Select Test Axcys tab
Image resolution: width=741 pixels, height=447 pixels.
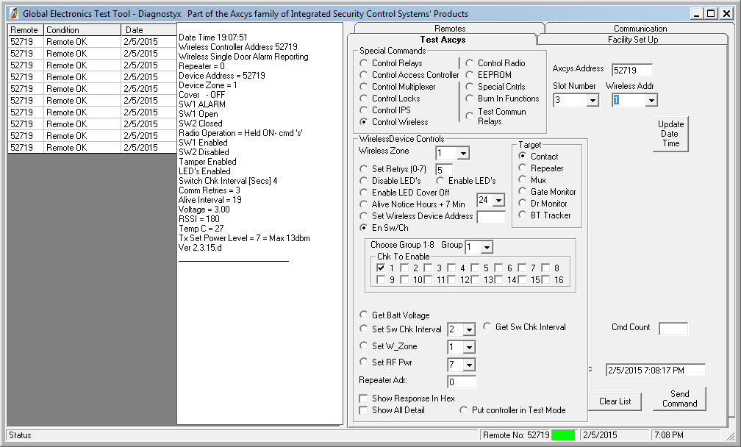[443, 39]
